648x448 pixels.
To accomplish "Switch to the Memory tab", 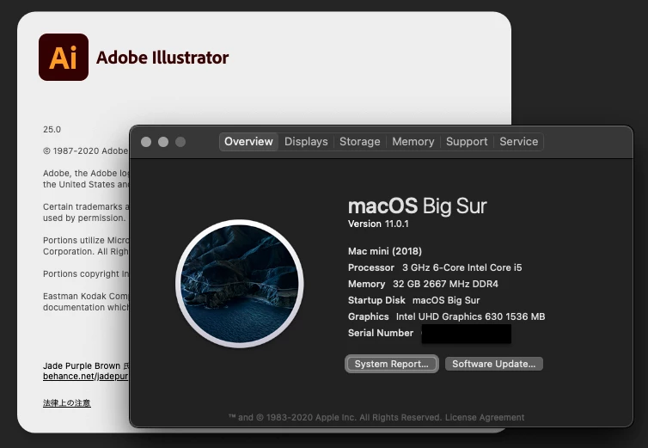I will (x=413, y=142).
